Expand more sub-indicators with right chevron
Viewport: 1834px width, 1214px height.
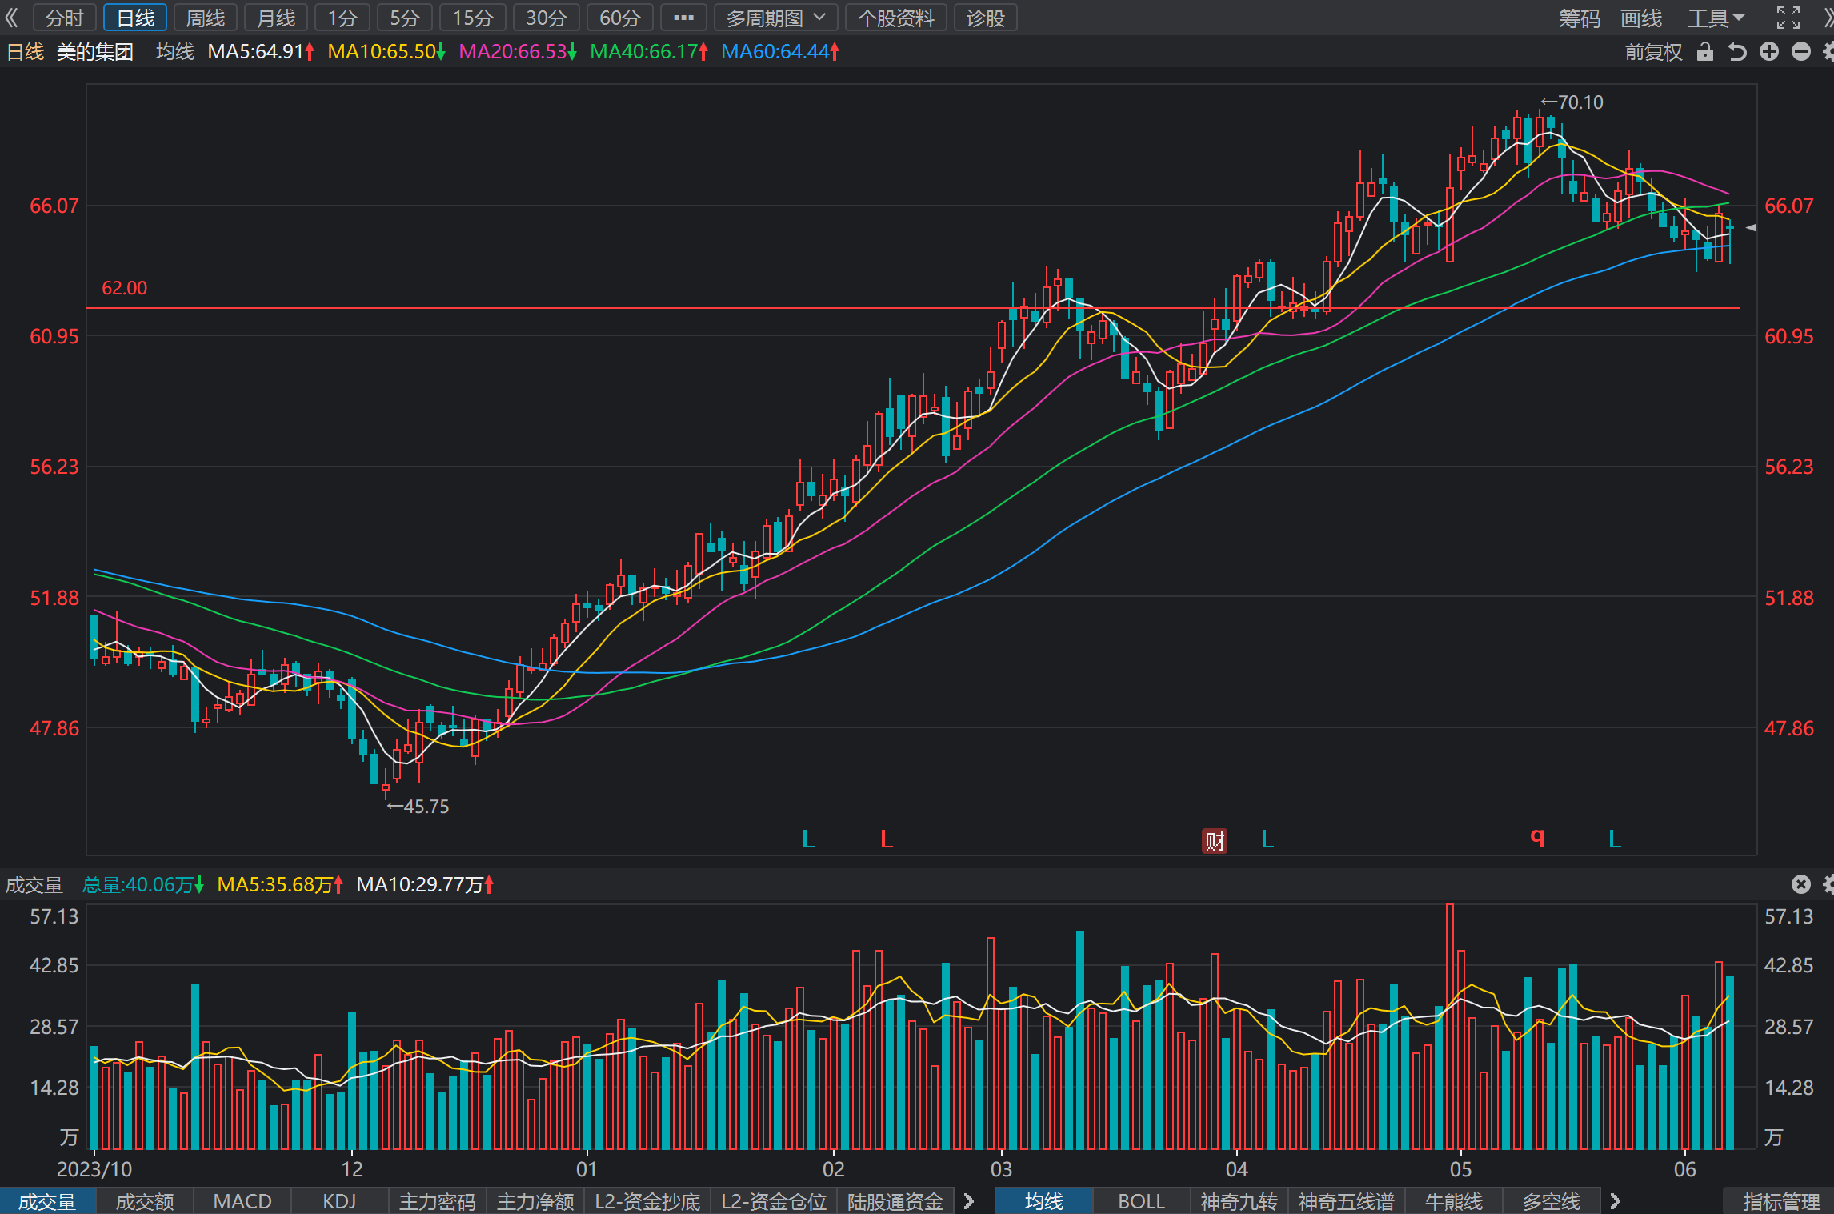968,1201
